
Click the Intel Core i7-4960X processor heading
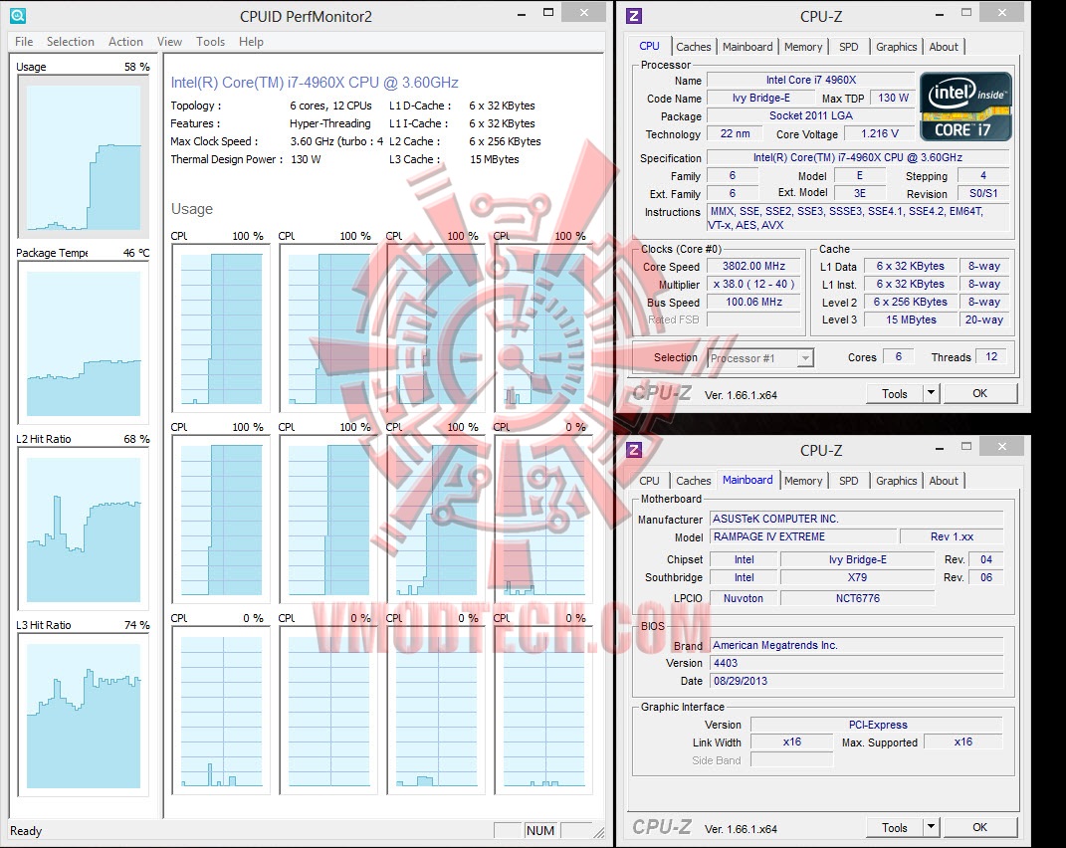(x=315, y=83)
